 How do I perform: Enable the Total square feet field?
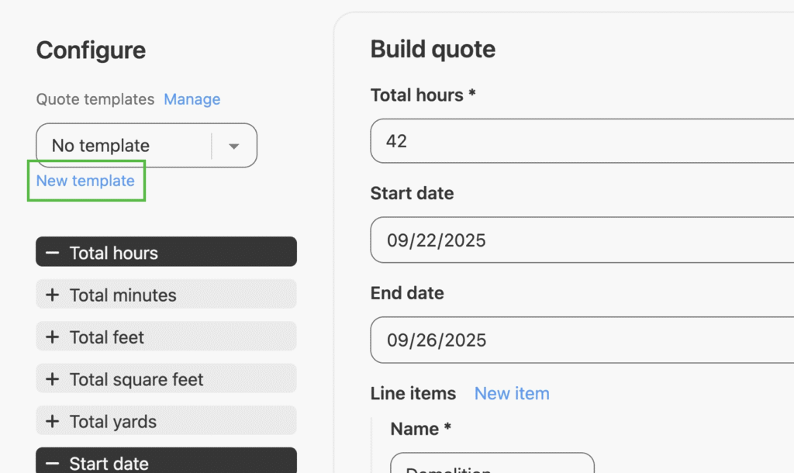tap(166, 379)
